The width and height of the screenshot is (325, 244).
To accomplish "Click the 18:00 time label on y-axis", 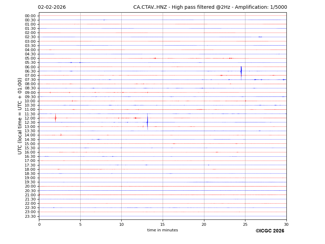I will pos(30,169).
